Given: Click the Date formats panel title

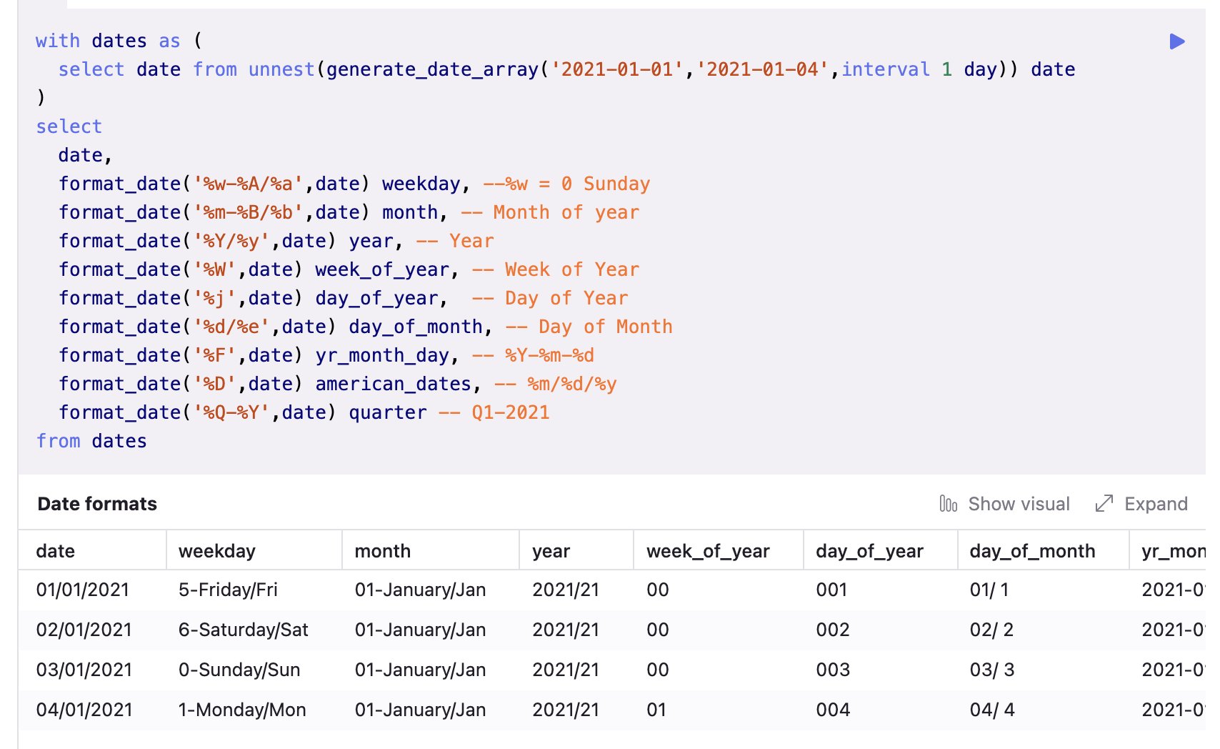Looking at the screenshot, I should (x=97, y=503).
